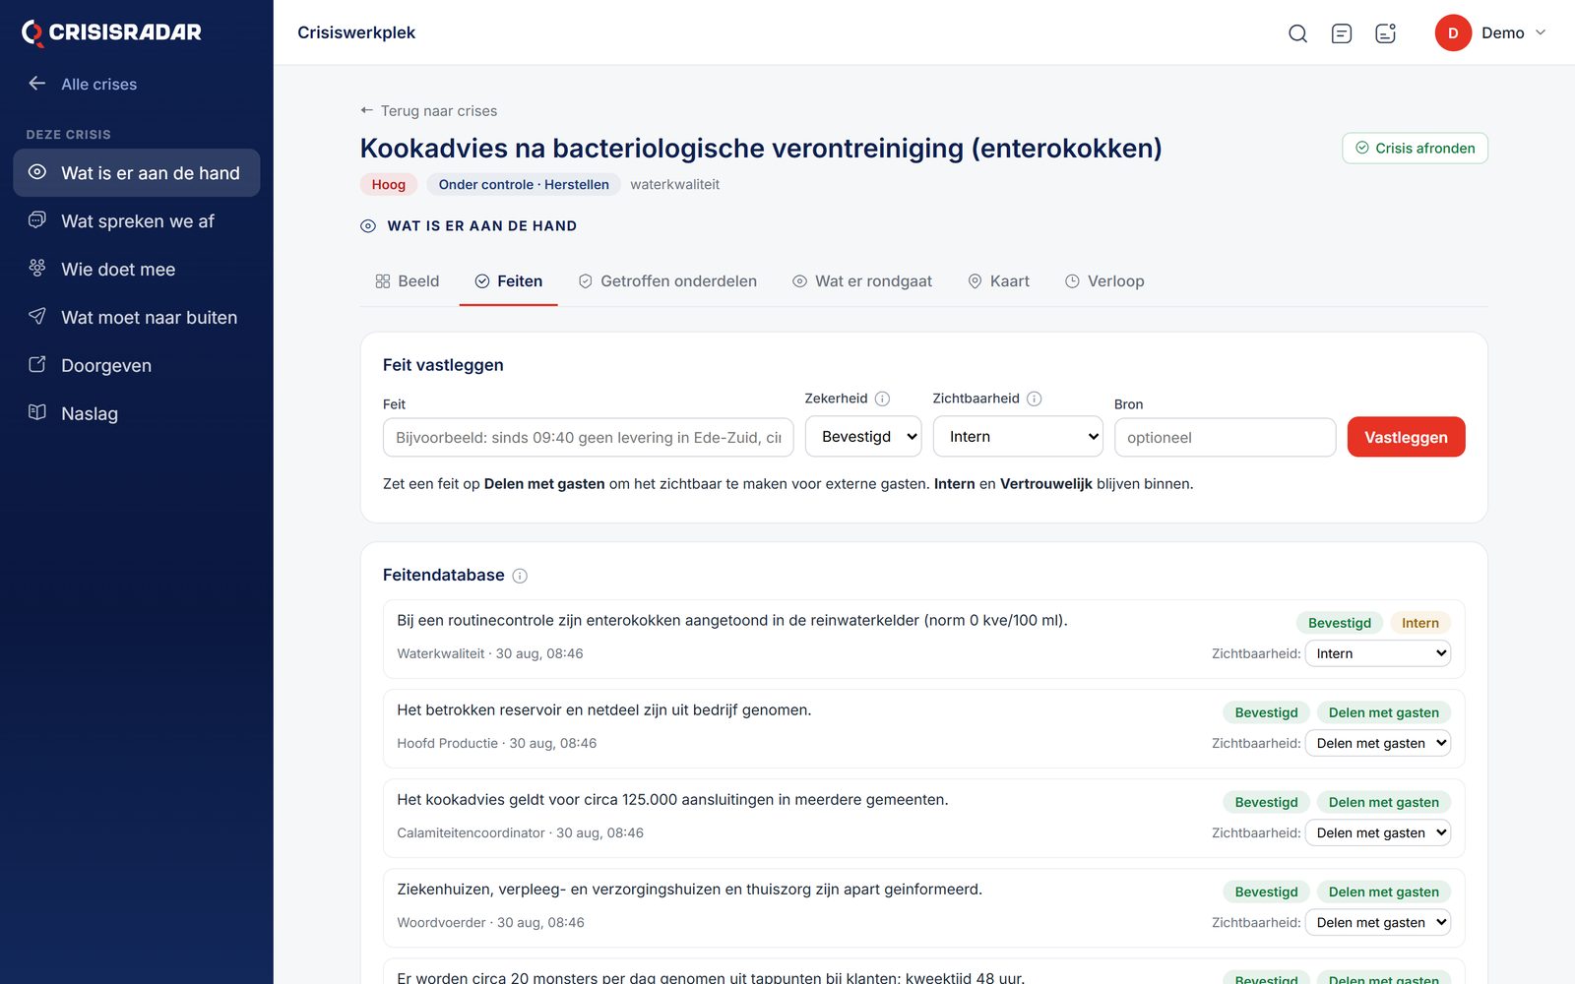Open Wat moet naar buiten
Screen dimensions: 1575x984
pyautogui.click(x=137, y=318)
